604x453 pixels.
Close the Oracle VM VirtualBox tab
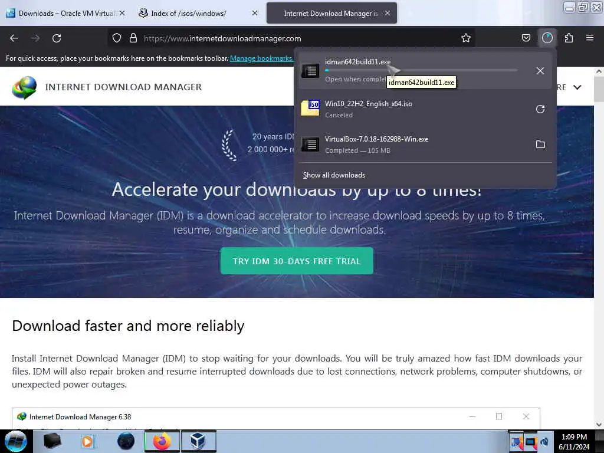click(x=122, y=13)
